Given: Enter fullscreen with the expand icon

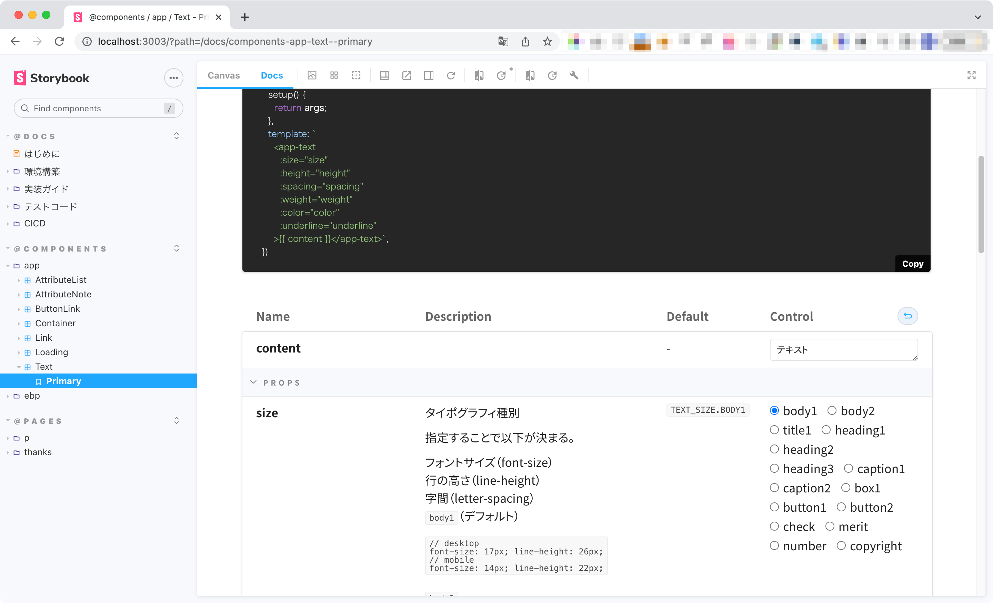Looking at the screenshot, I should pos(971,75).
